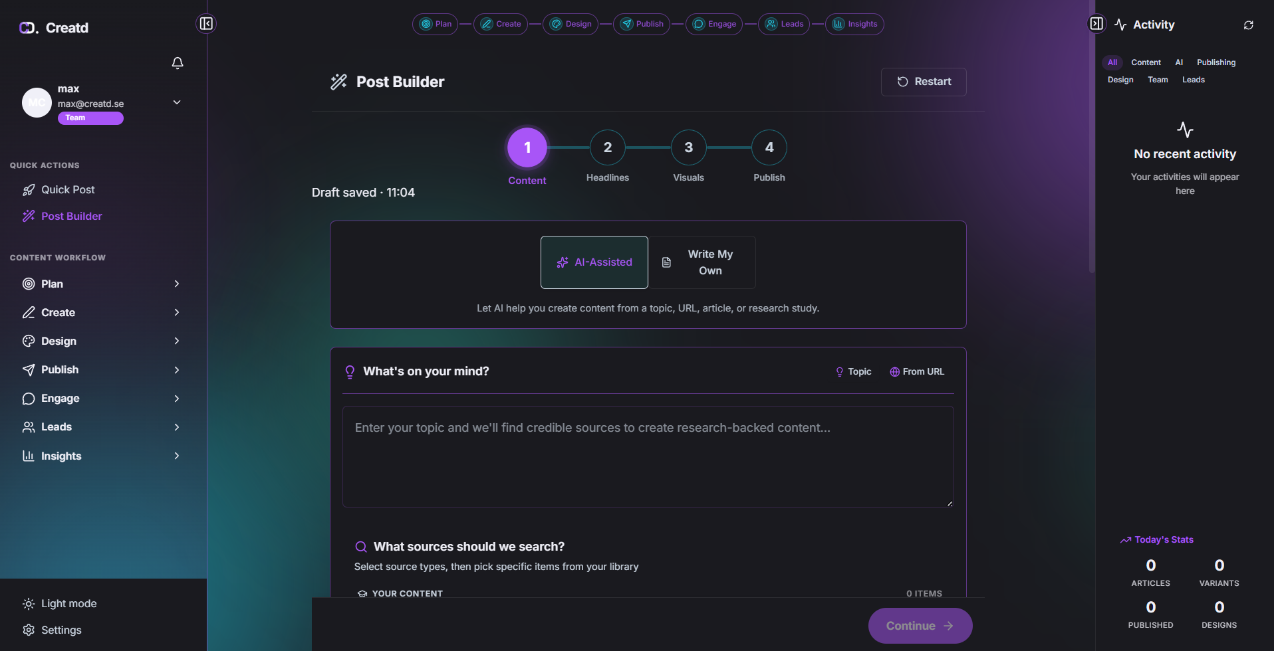Collapse the left sidebar panel icon
The height and width of the screenshot is (651, 1274).
coord(206,24)
